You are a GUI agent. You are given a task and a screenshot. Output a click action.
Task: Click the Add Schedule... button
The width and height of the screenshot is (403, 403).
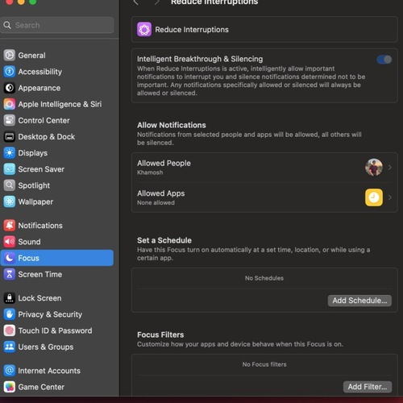pyautogui.click(x=359, y=301)
